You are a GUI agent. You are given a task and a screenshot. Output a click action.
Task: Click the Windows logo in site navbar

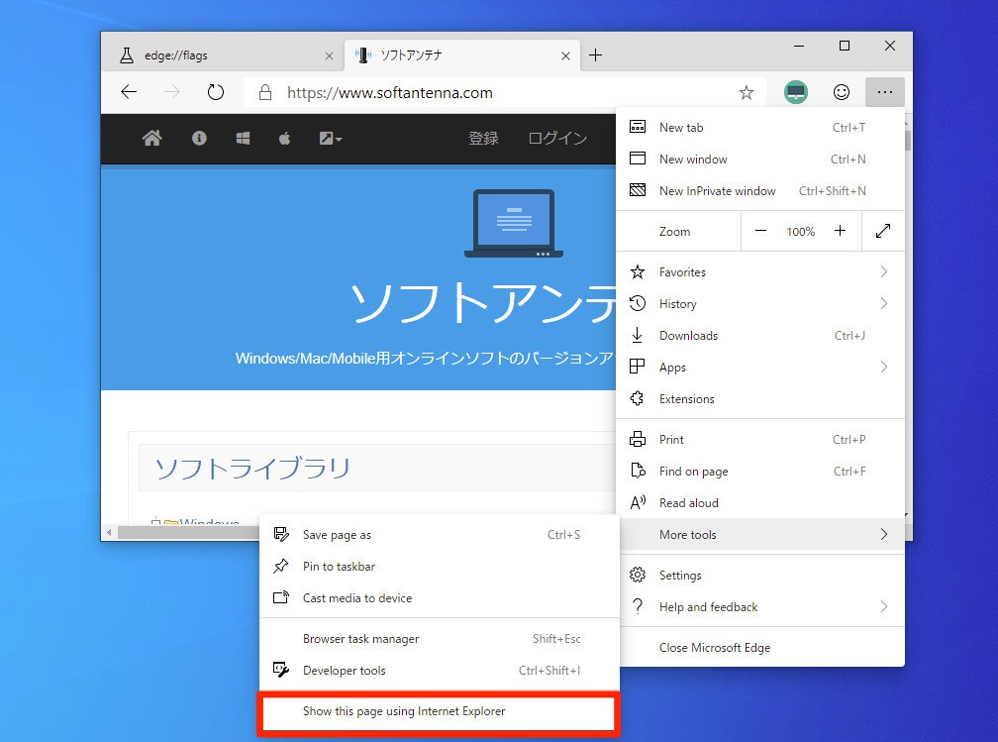click(243, 139)
